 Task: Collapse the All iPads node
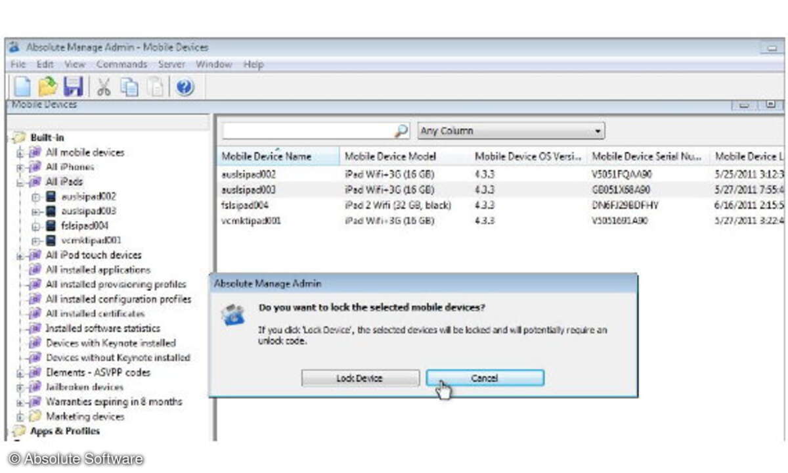(x=20, y=182)
